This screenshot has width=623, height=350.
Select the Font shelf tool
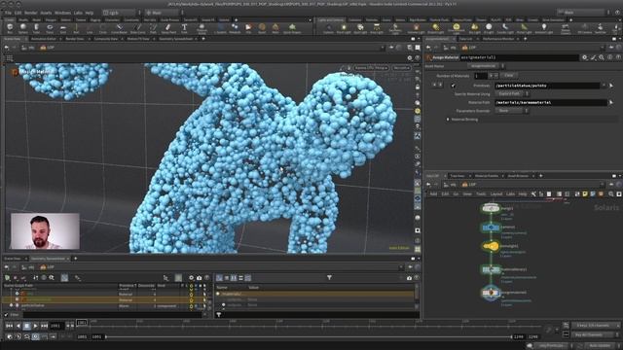point(184,28)
